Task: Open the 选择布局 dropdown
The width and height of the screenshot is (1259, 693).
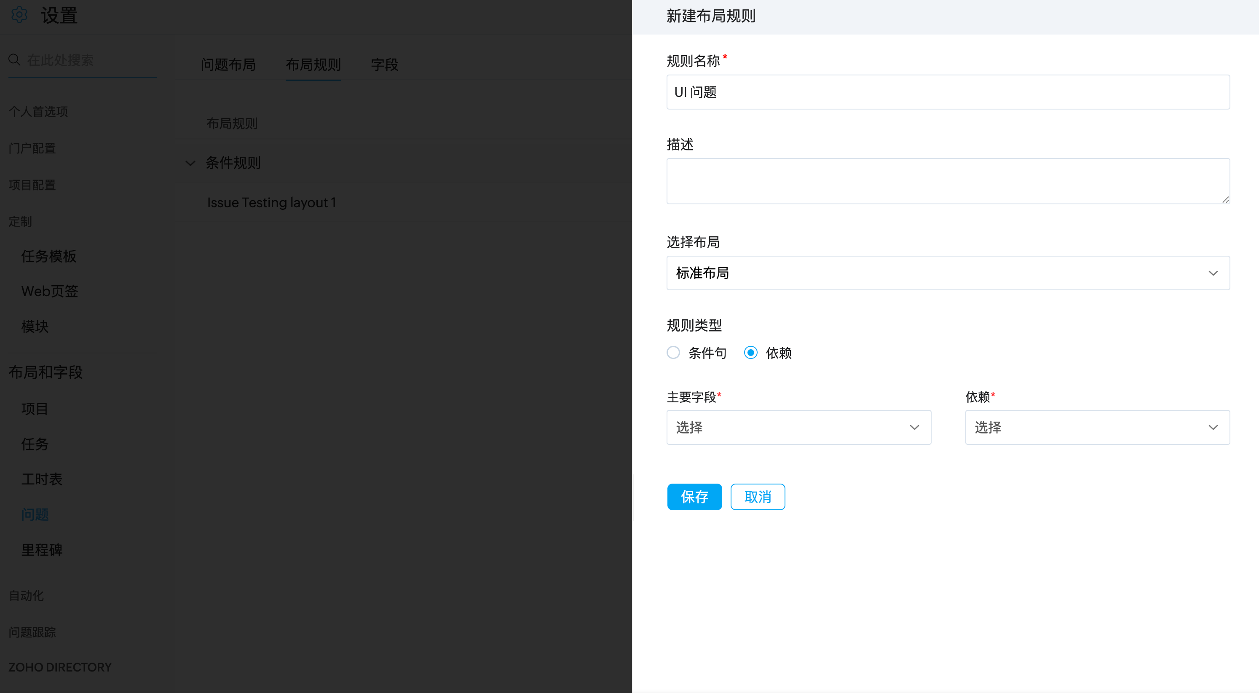Action: coord(948,273)
